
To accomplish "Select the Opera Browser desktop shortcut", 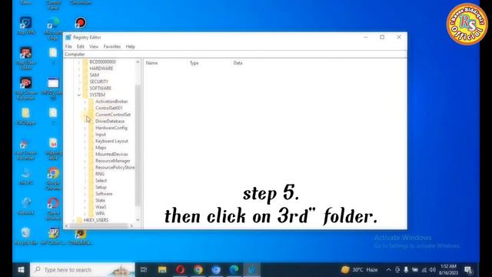I will pyautogui.click(x=53, y=209).
